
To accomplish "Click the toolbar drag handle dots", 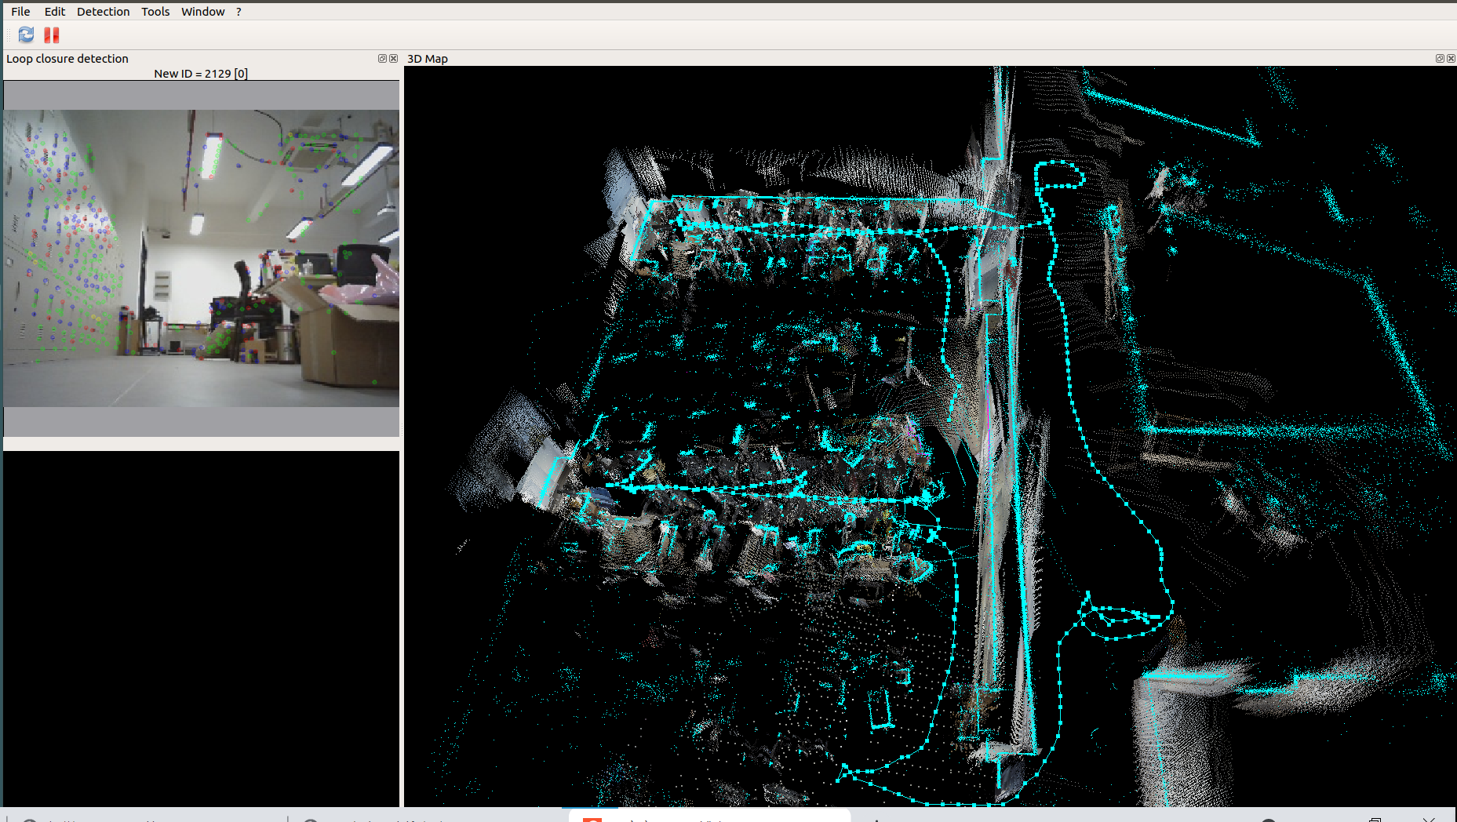I will point(8,35).
